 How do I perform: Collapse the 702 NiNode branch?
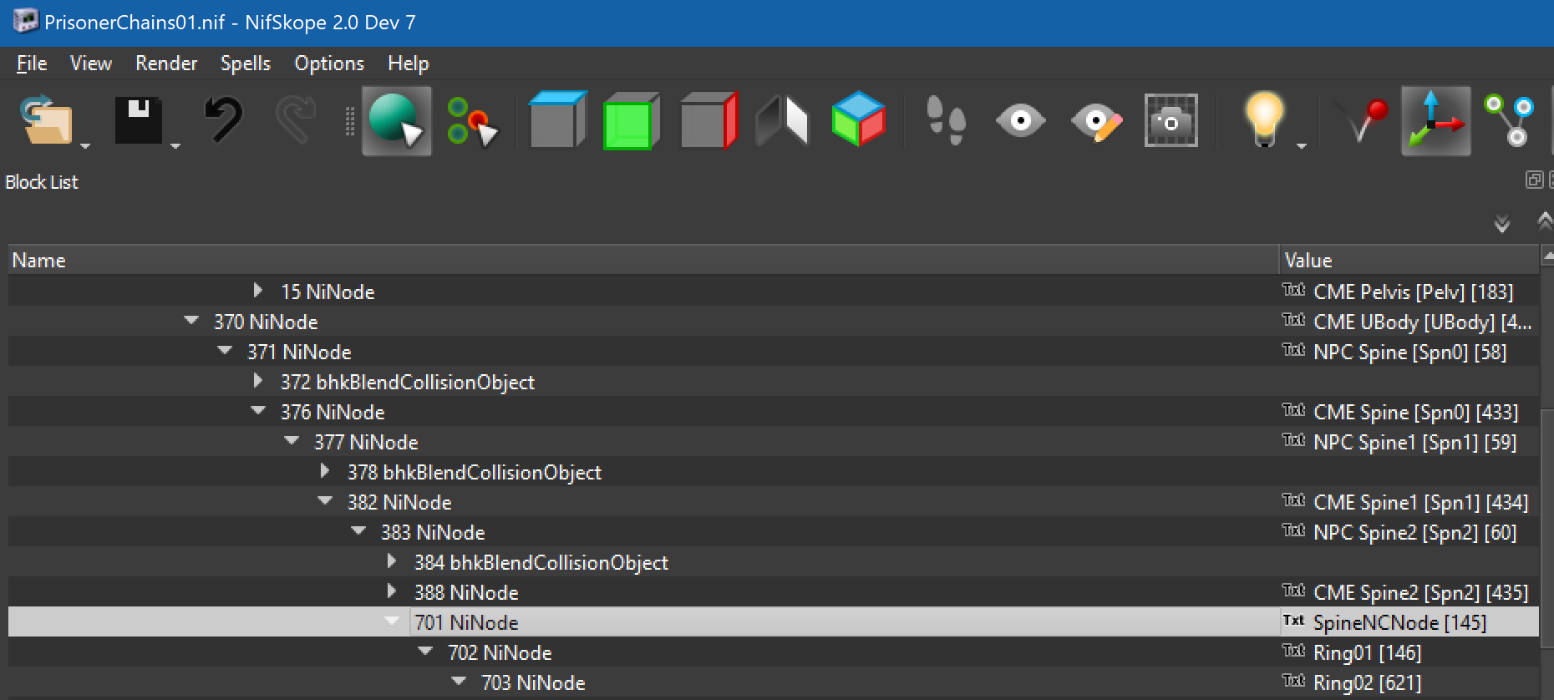(x=425, y=651)
